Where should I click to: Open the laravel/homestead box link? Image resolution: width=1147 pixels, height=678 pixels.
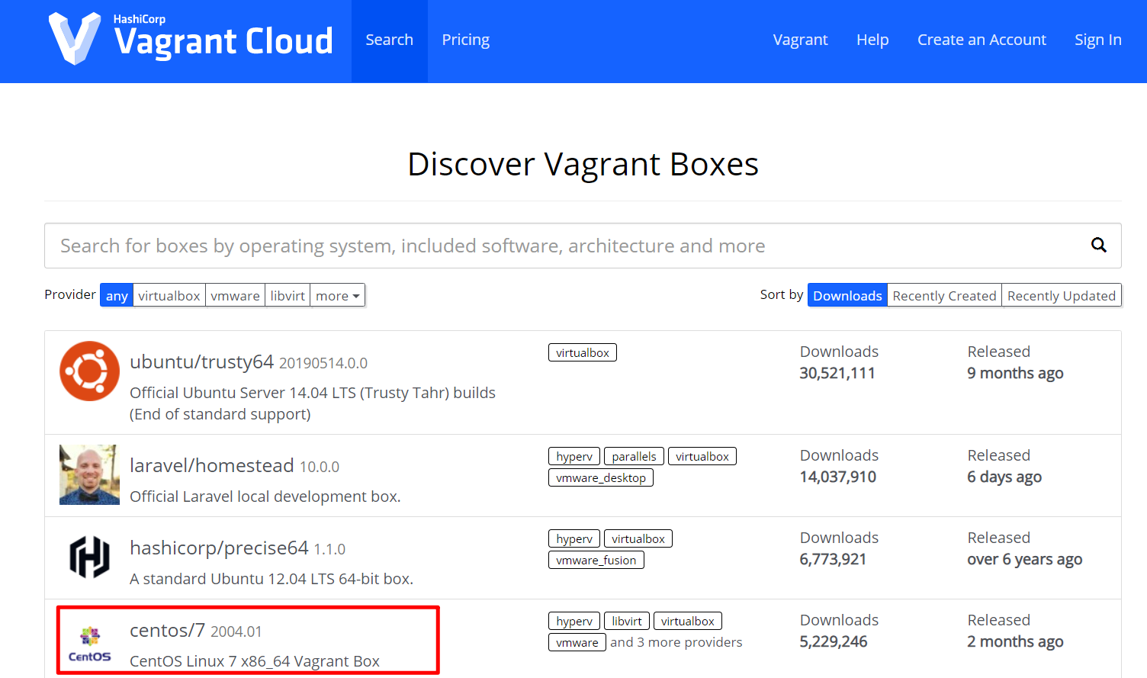(212, 465)
